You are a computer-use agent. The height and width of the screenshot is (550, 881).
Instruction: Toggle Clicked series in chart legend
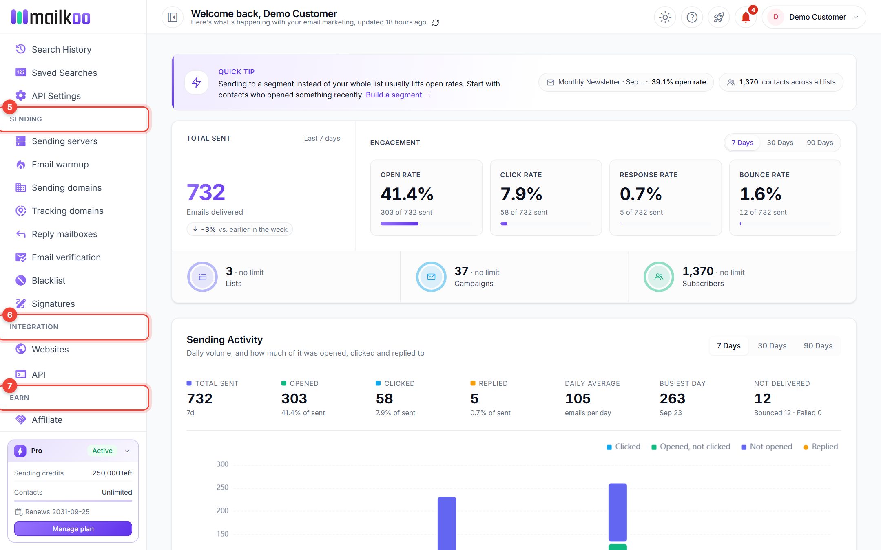click(624, 447)
